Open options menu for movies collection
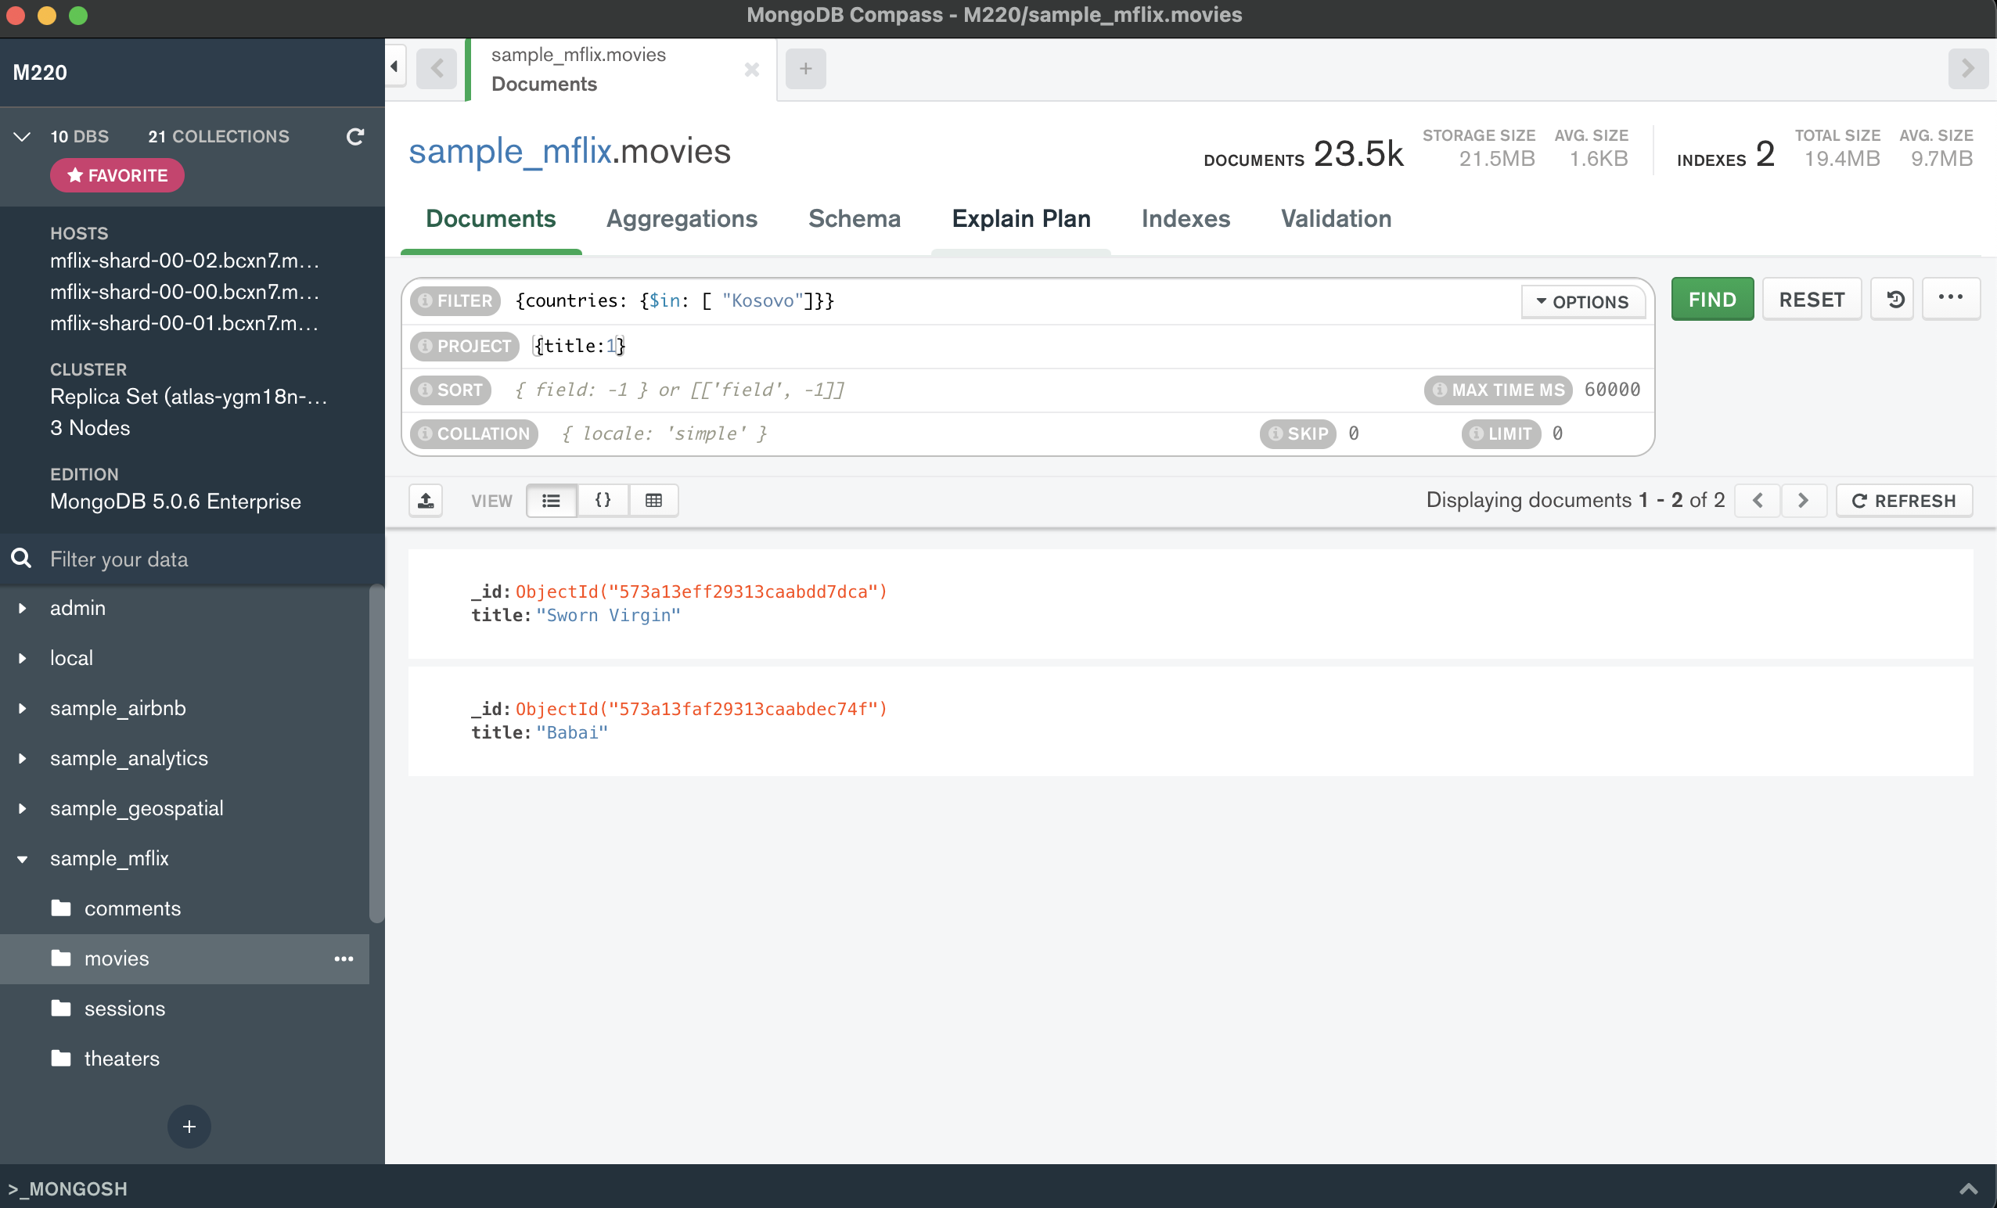The height and width of the screenshot is (1208, 1997). (x=344, y=959)
